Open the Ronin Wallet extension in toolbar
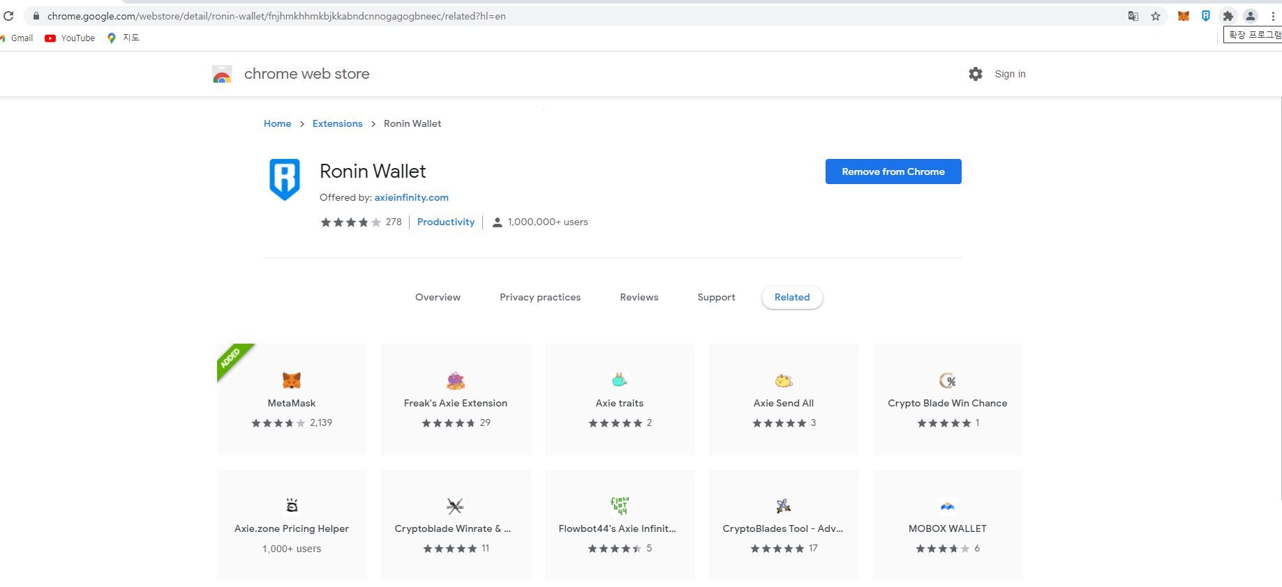Viewport: 1282px width, 587px height. coord(1206,16)
